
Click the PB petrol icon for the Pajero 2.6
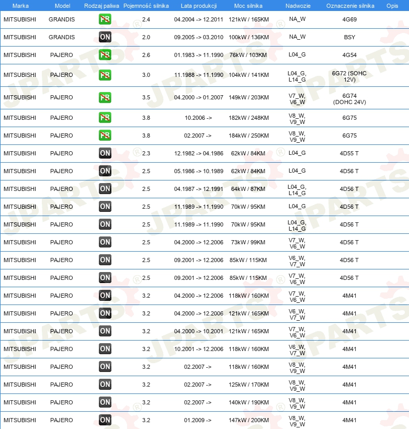pos(105,55)
